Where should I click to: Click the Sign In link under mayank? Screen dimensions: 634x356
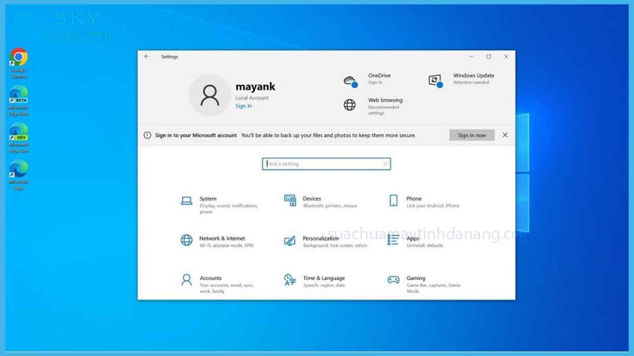point(243,106)
